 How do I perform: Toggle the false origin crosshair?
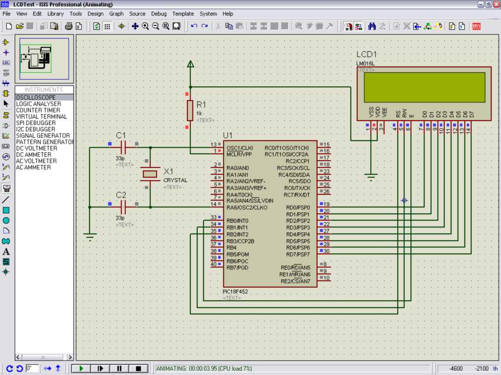(121, 26)
